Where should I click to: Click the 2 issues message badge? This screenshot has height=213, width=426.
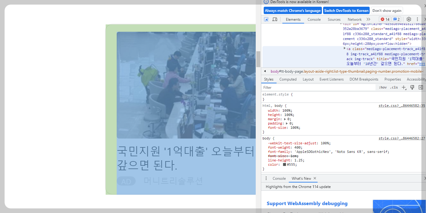pyautogui.click(x=397, y=19)
